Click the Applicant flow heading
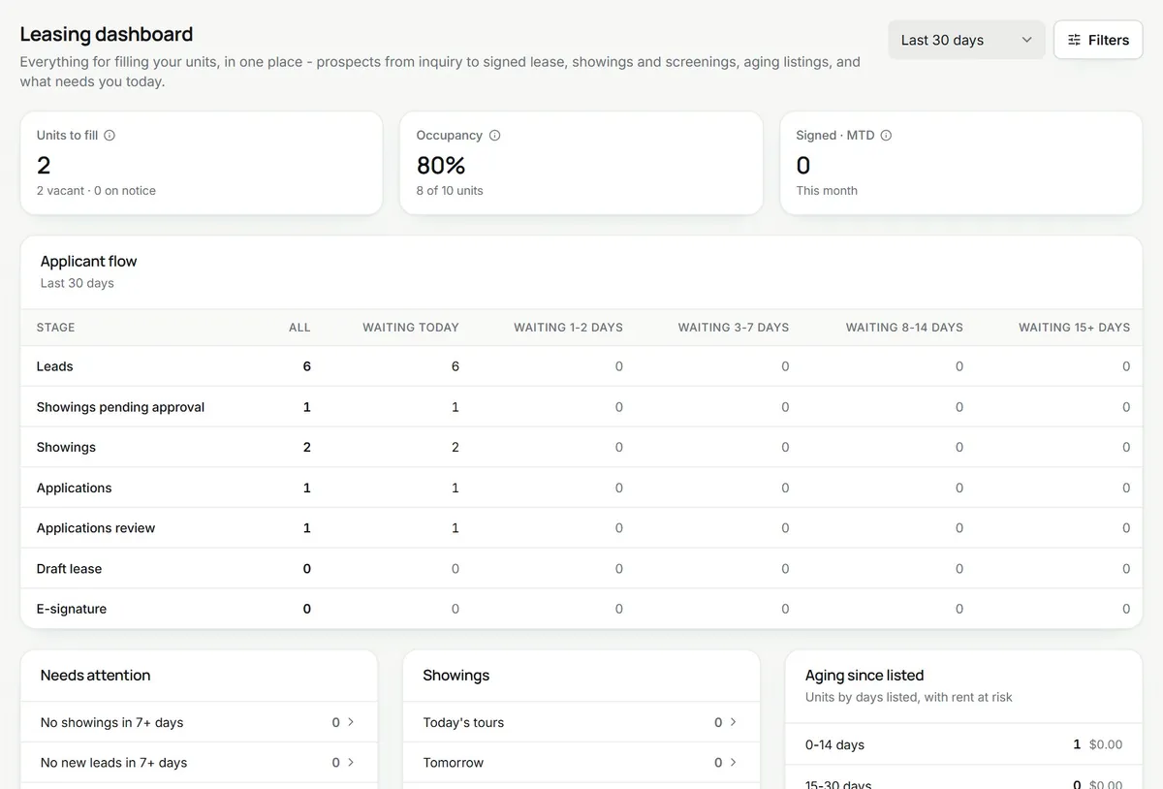The width and height of the screenshot is (1163, 789). [x=88, y=262]
